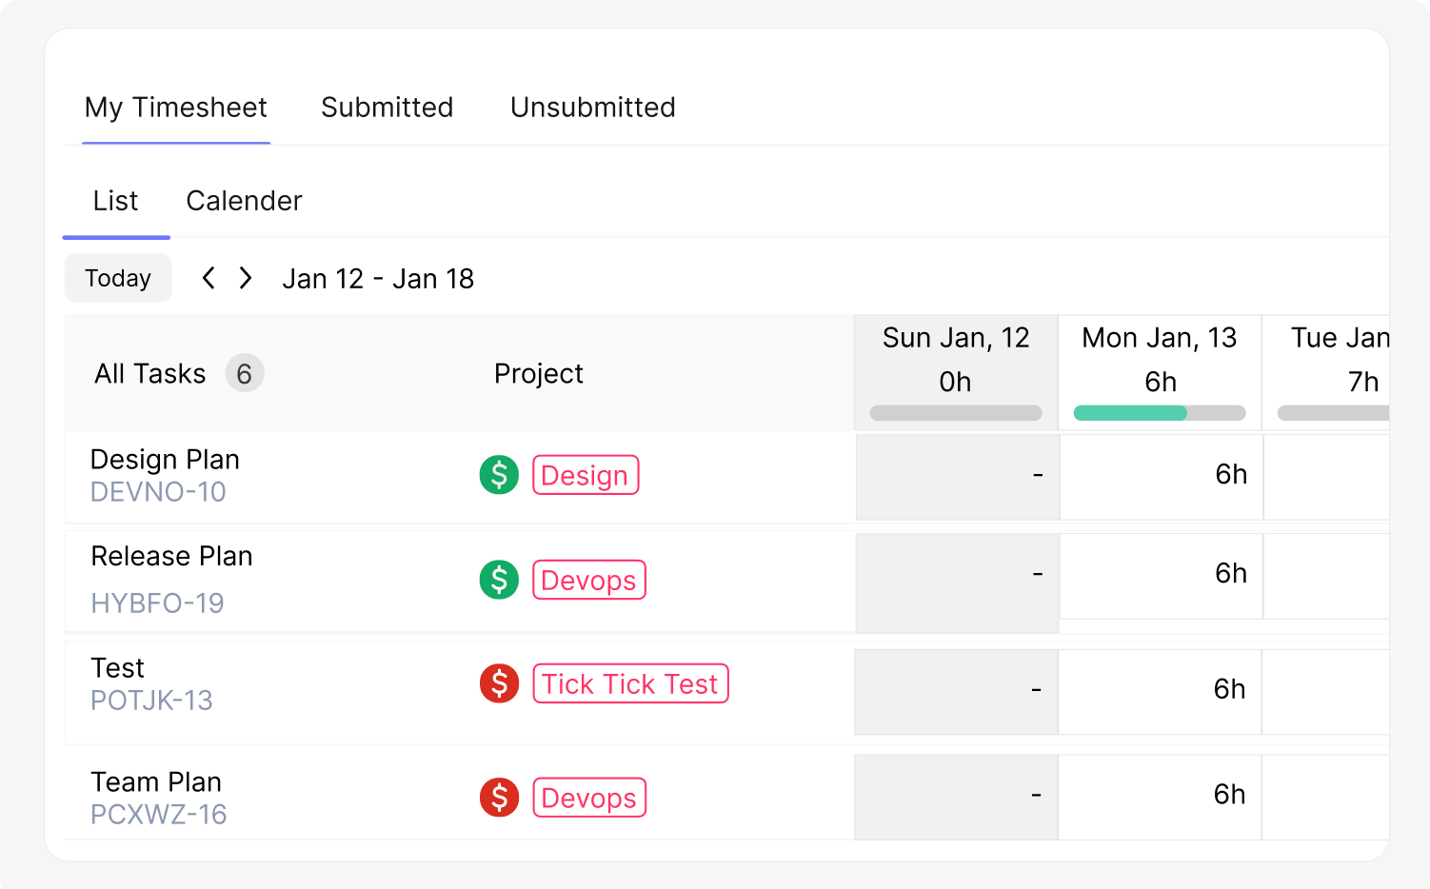Switch to the Submitted tab
Viewport: 1430px width, 889px height.
tap(387, 108)
